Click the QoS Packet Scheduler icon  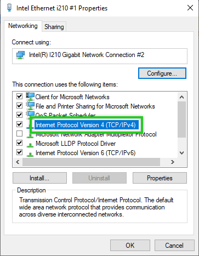[x=30, y=114]
